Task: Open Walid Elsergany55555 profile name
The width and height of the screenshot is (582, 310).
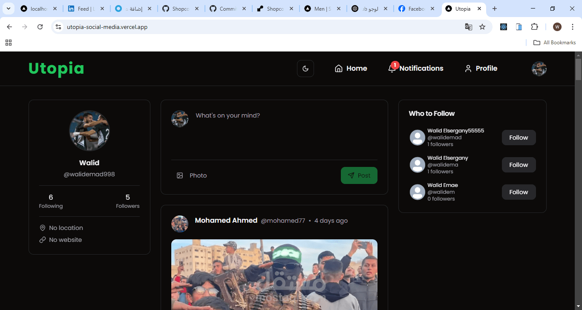Action: (x=456, y=131)
